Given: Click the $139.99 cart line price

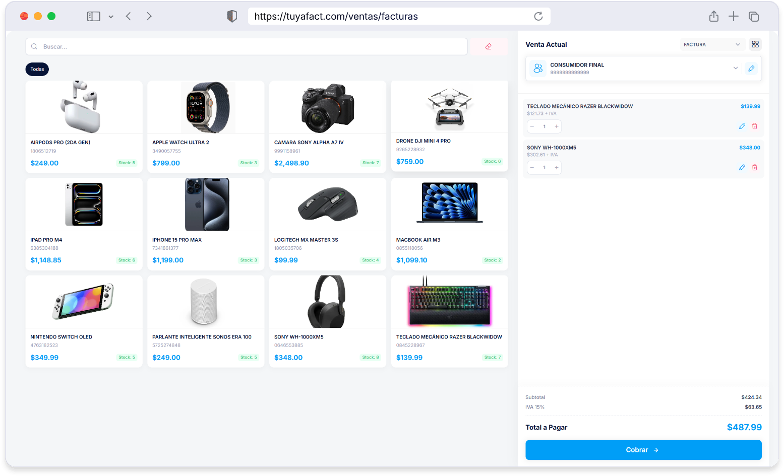Looking at the screenshot, I should [750, 106].
